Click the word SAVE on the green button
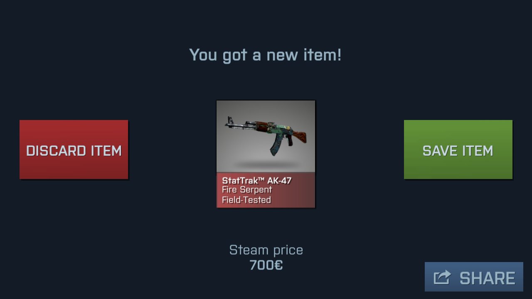 (440, 150)
